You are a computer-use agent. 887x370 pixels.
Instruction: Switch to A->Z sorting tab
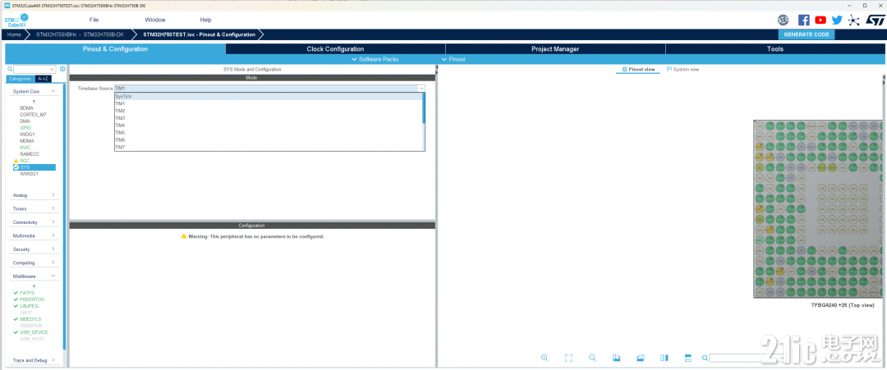pyautogui.click(x=43, y=79)
